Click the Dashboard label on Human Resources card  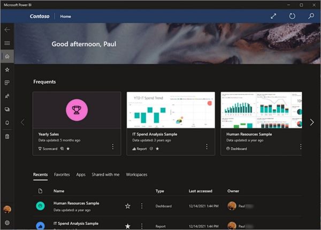(x=239, y=149)
